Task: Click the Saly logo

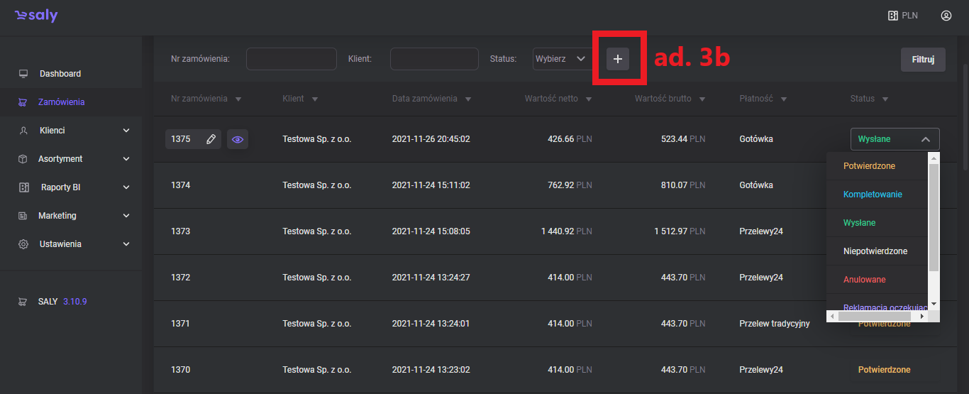Action: click(x=36, y=16)
